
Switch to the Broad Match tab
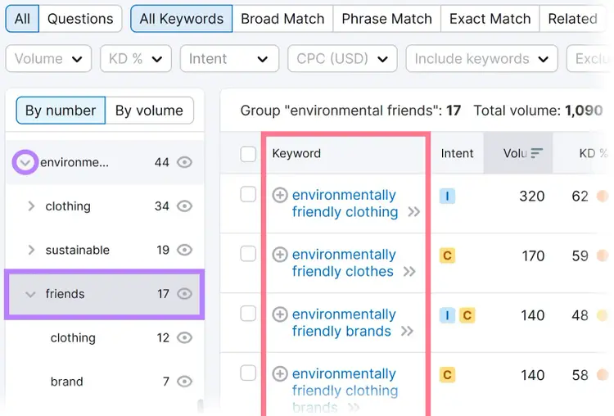[282, 18]
